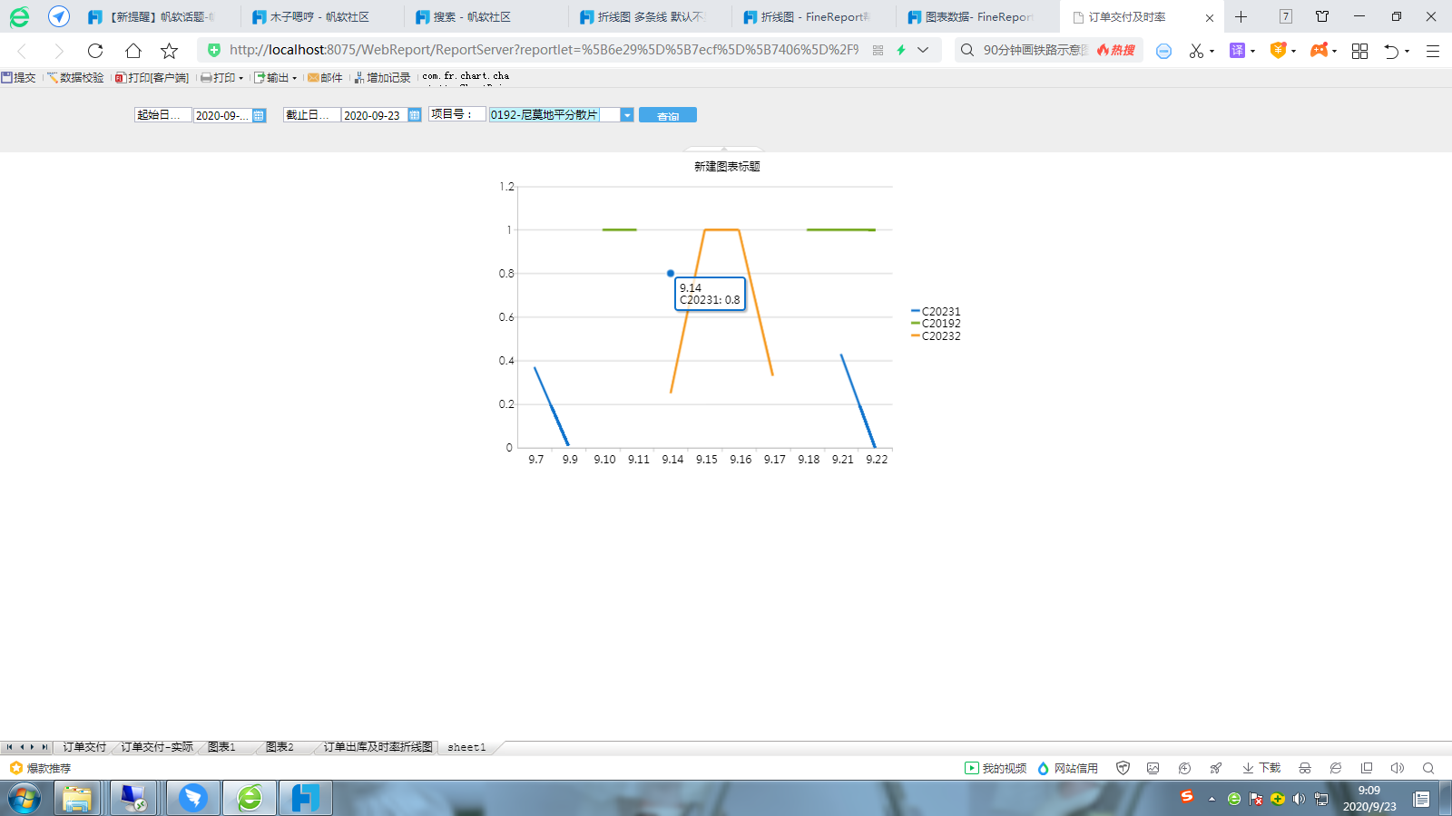The width and height of the screenshot is (1452, 816).
Task: Open the end date calendar picker
Action: [x=415, y=115]
